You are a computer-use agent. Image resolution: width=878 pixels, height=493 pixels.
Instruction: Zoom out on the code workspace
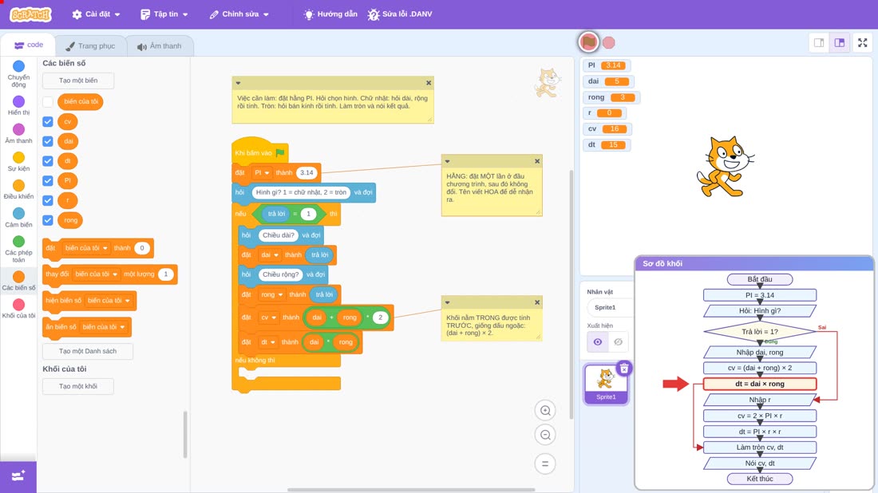coord(545,435)
